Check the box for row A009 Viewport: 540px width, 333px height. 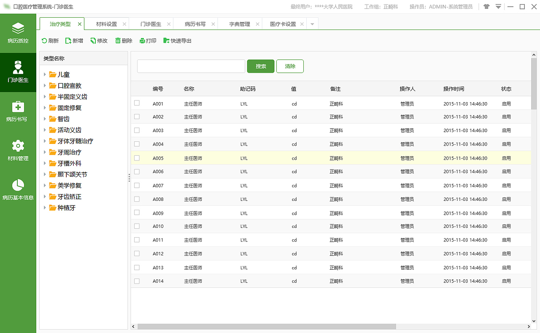pyautogui.click(x=137, y=213)
